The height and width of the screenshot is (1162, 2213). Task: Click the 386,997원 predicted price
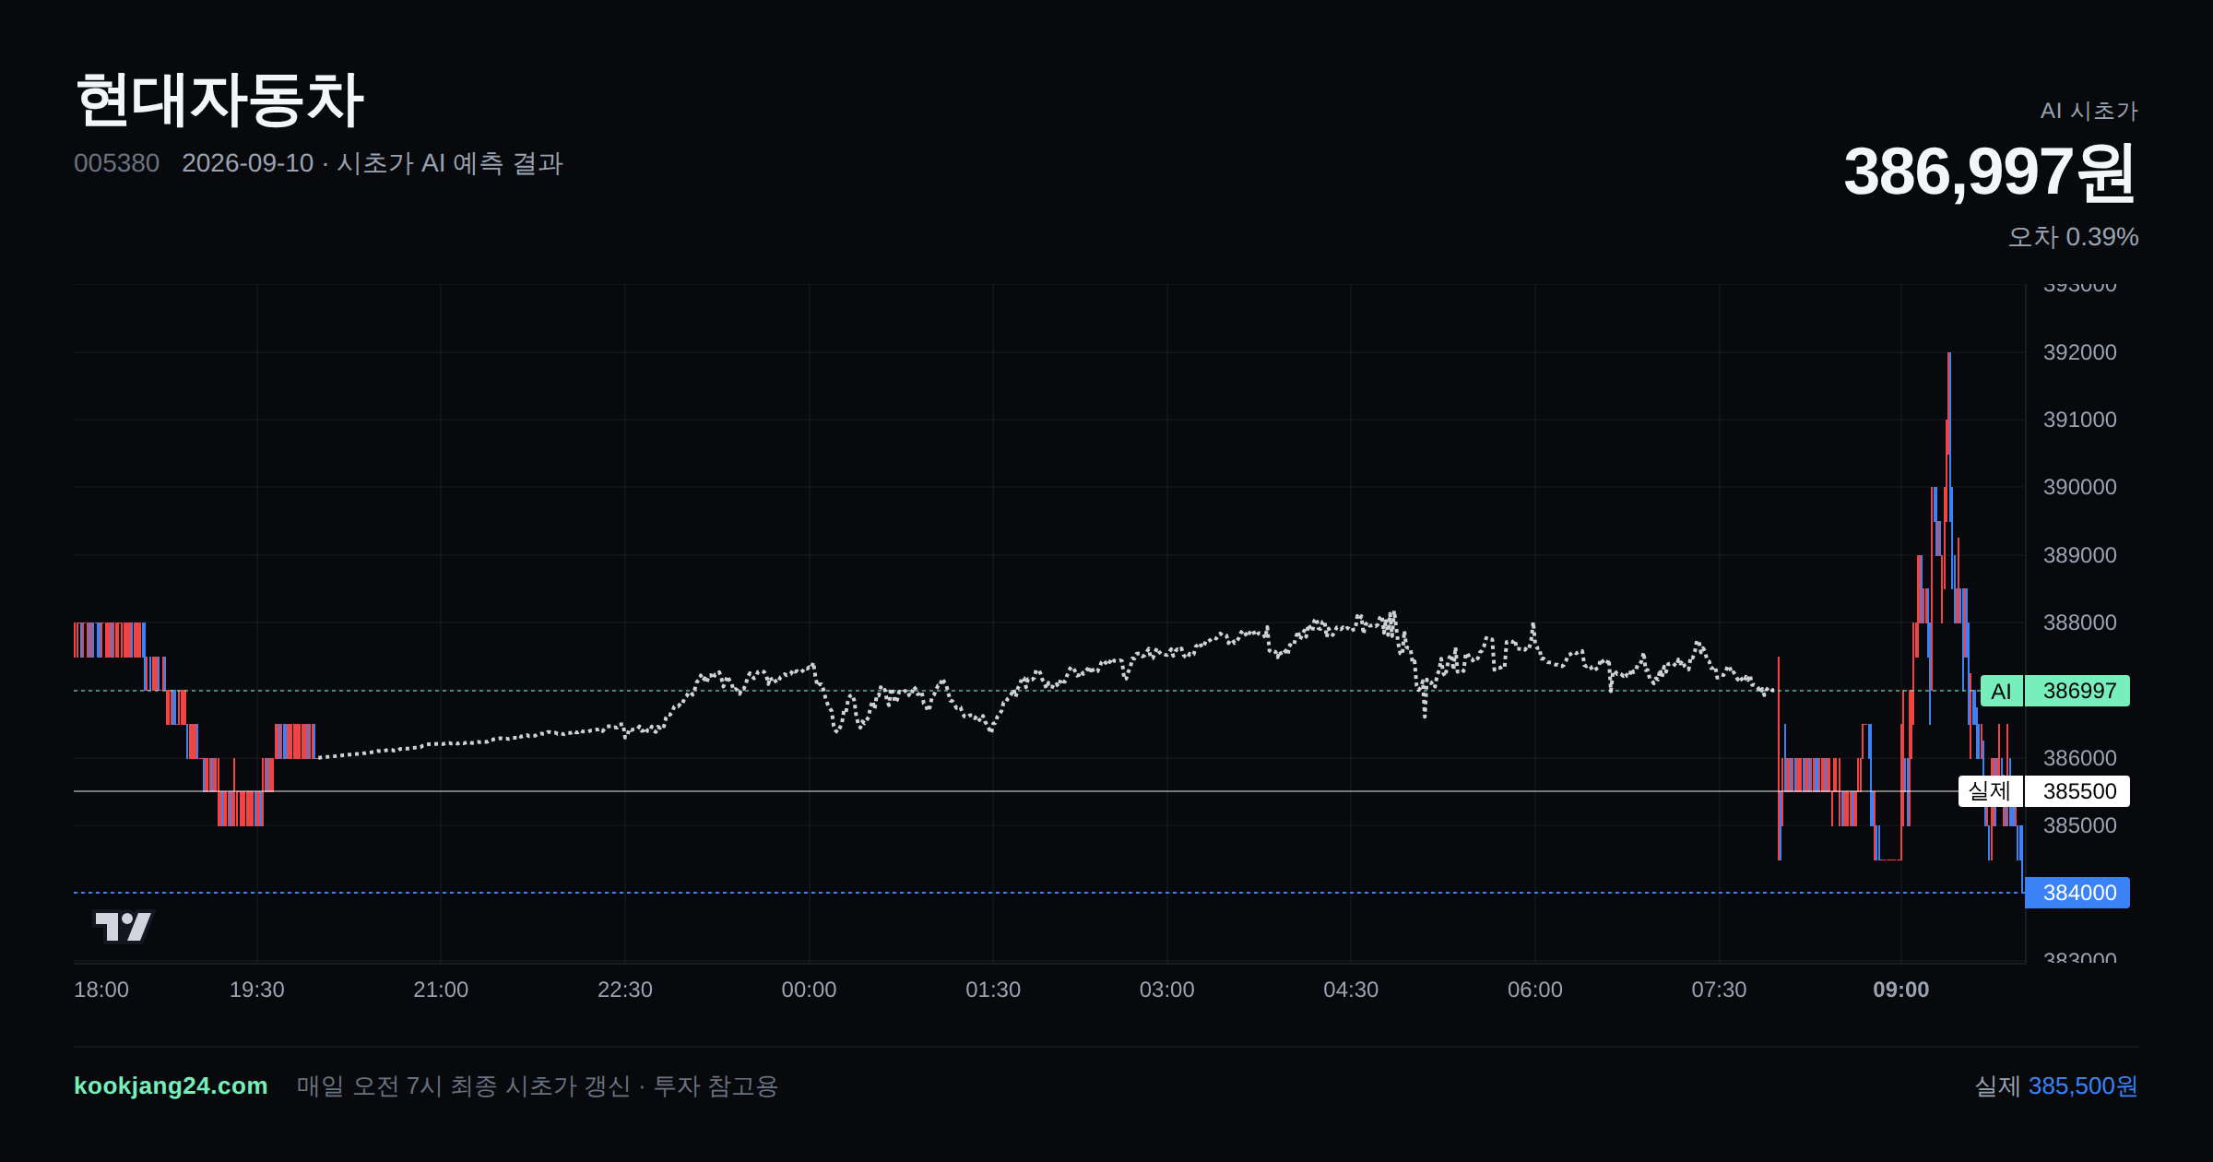tap(1990, 172)
